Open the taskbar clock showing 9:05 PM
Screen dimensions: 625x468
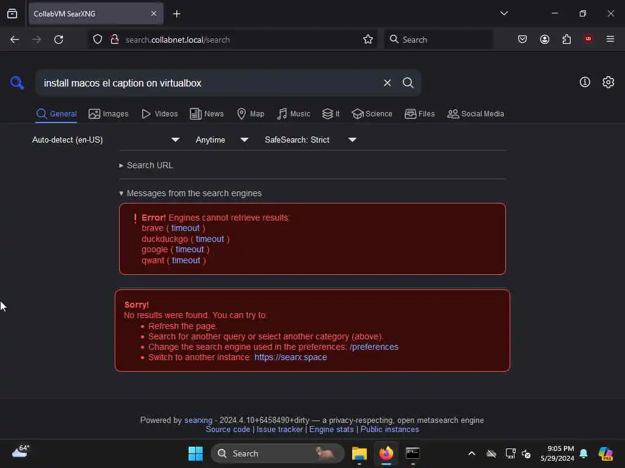[x=557, y=453]
